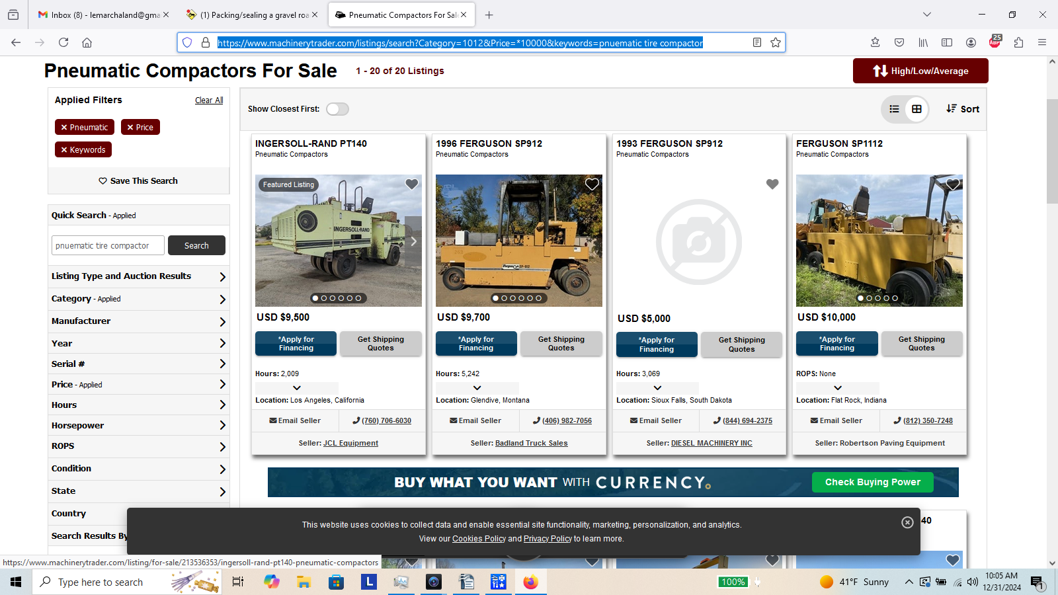Click Check Buying Power banner button
This screenshot has height=595, width=1058.
872,482
